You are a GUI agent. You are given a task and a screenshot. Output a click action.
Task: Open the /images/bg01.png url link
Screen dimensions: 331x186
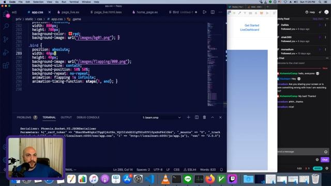pyautogui.click(x=94, y=38)
